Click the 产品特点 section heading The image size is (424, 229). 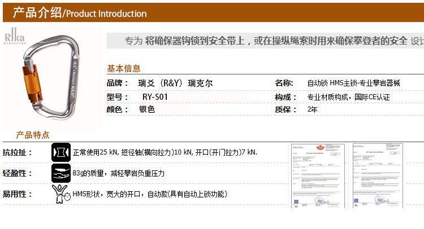[x=33, y=135]
